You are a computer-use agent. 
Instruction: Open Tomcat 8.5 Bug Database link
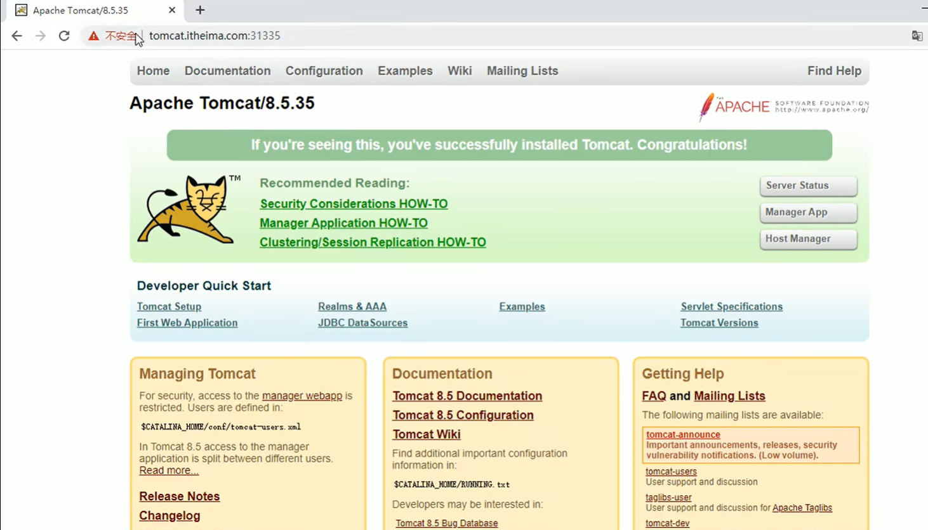(x=447, y=524)
